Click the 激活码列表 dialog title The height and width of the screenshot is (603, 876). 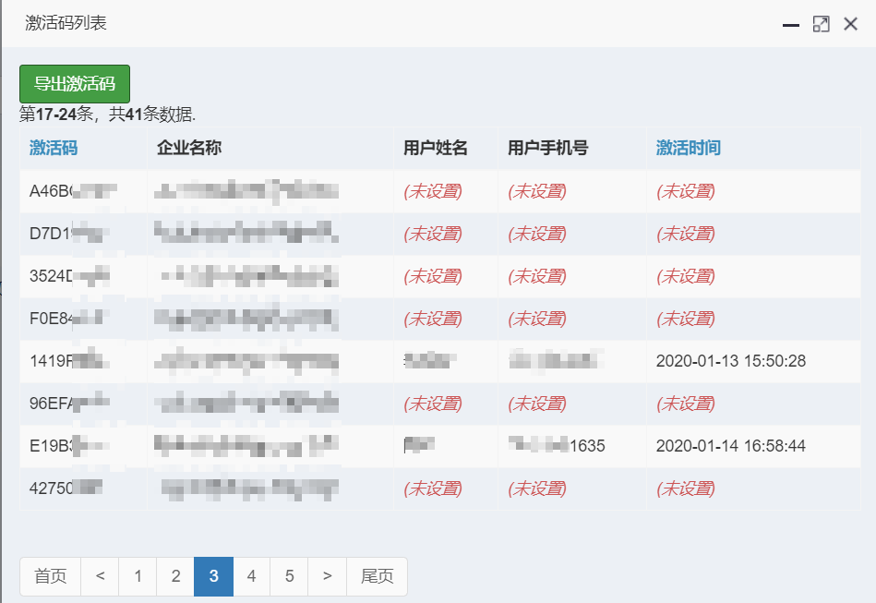(66, 23)
